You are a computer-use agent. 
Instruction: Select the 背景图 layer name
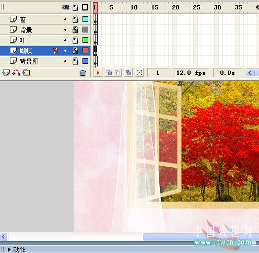coord(29,61)
